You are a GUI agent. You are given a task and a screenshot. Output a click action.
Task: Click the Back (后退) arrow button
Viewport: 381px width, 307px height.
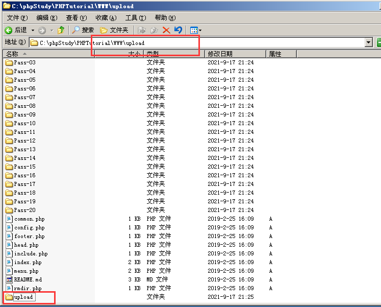point(15,30)
